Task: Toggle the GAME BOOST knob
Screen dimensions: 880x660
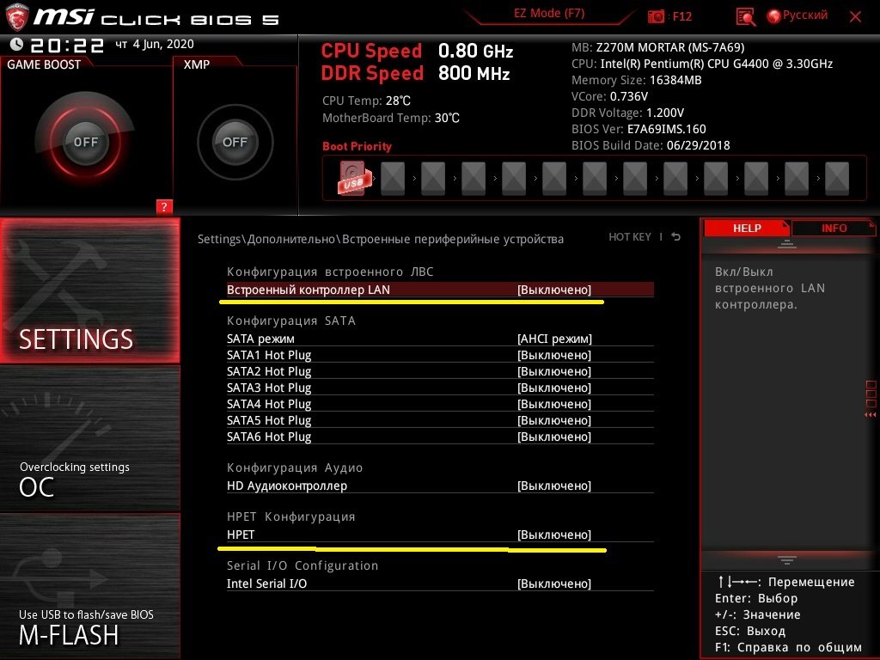Action: click(85, 142)
